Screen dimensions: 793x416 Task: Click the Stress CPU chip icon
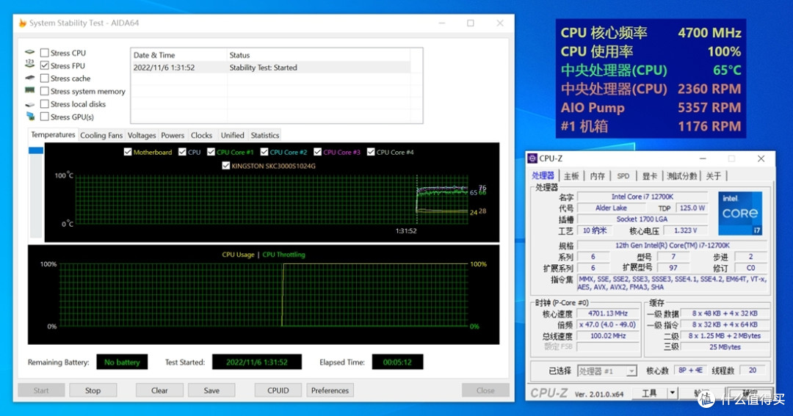(30, 52)
